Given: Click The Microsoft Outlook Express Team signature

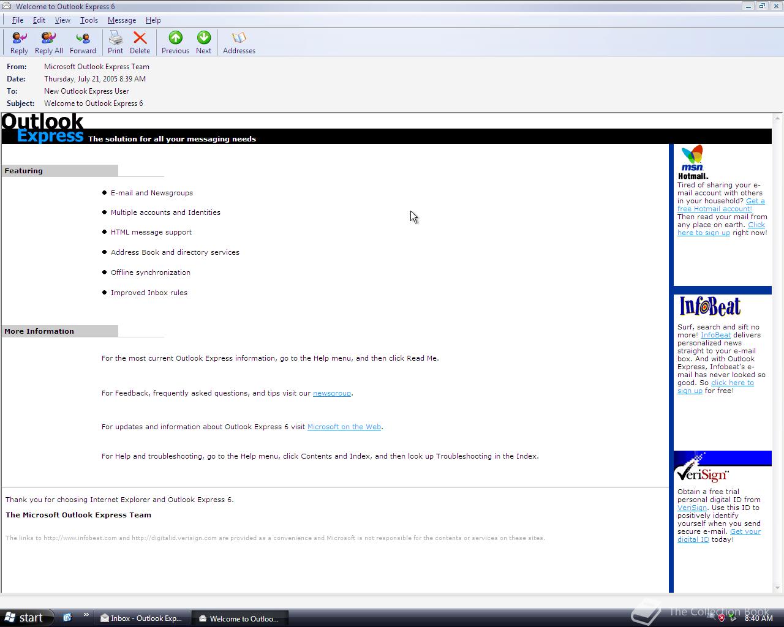Looking at the screenshot, I should [78, 515].
